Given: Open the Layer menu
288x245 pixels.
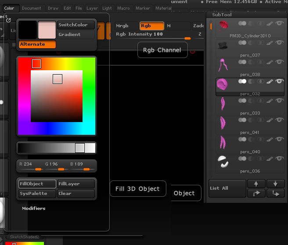Looking at the screenshot, I should pos(92,8).
